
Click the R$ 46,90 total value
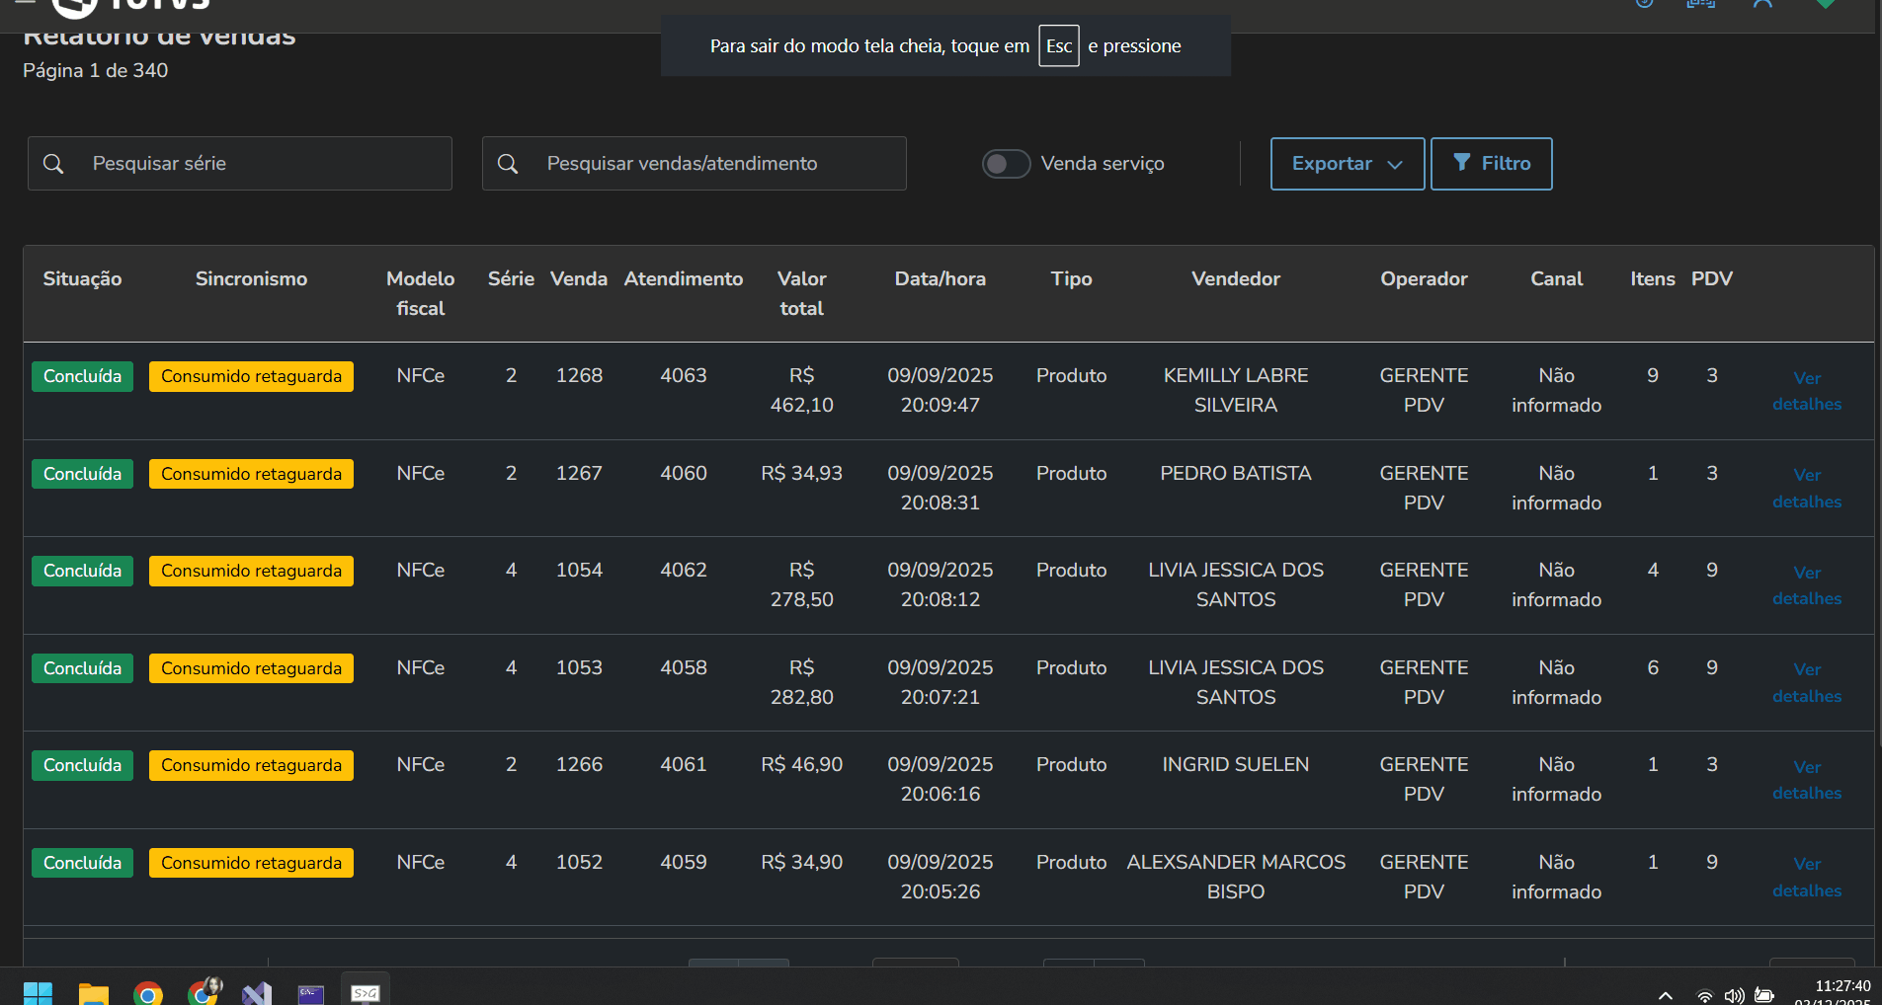802,765
